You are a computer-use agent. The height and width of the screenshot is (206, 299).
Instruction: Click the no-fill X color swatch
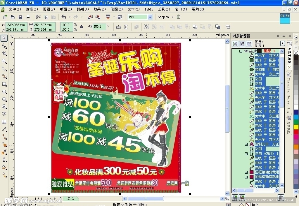coord(296,53)
